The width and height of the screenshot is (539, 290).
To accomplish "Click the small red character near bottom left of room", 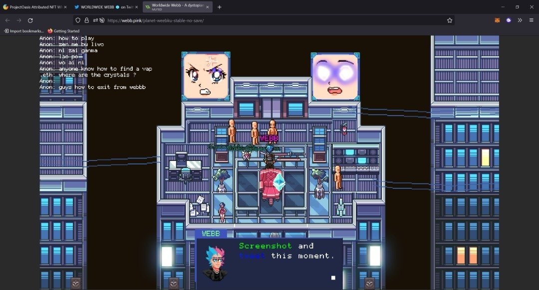I will [x=223, y=212].
